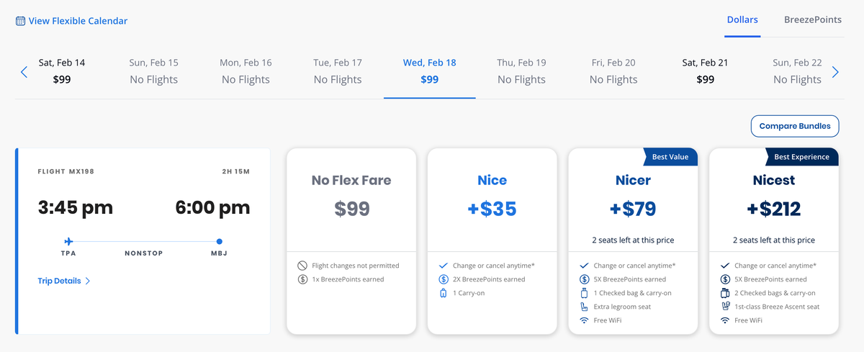Choose the Nicest +$212 bundle card
Image resolution: width=864 pixels, height=352 pixels.
pyautogui.click(x=774, y=241)
